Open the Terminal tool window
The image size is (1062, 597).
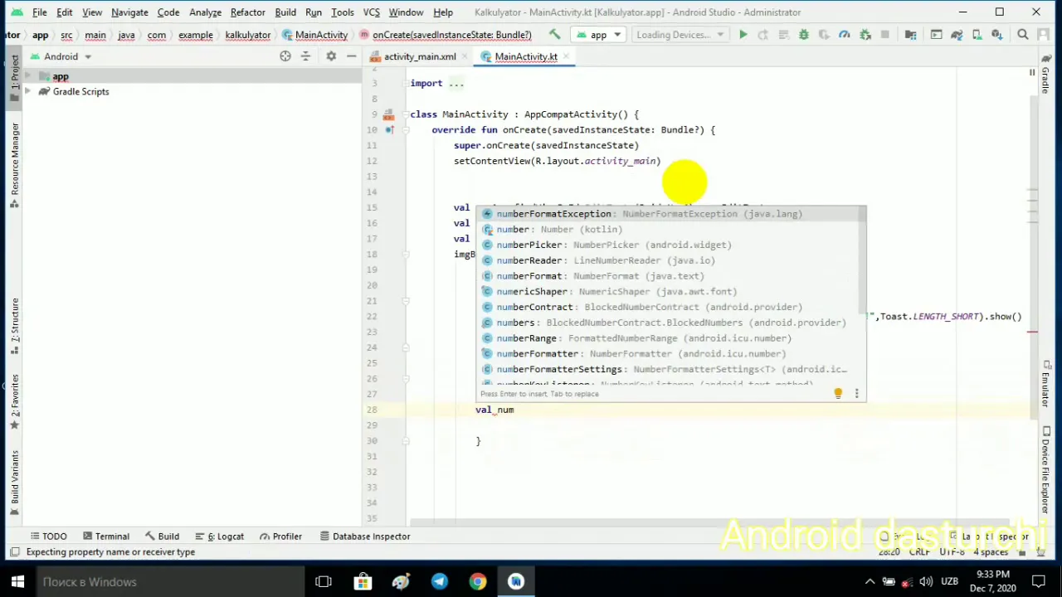point(105,536)
